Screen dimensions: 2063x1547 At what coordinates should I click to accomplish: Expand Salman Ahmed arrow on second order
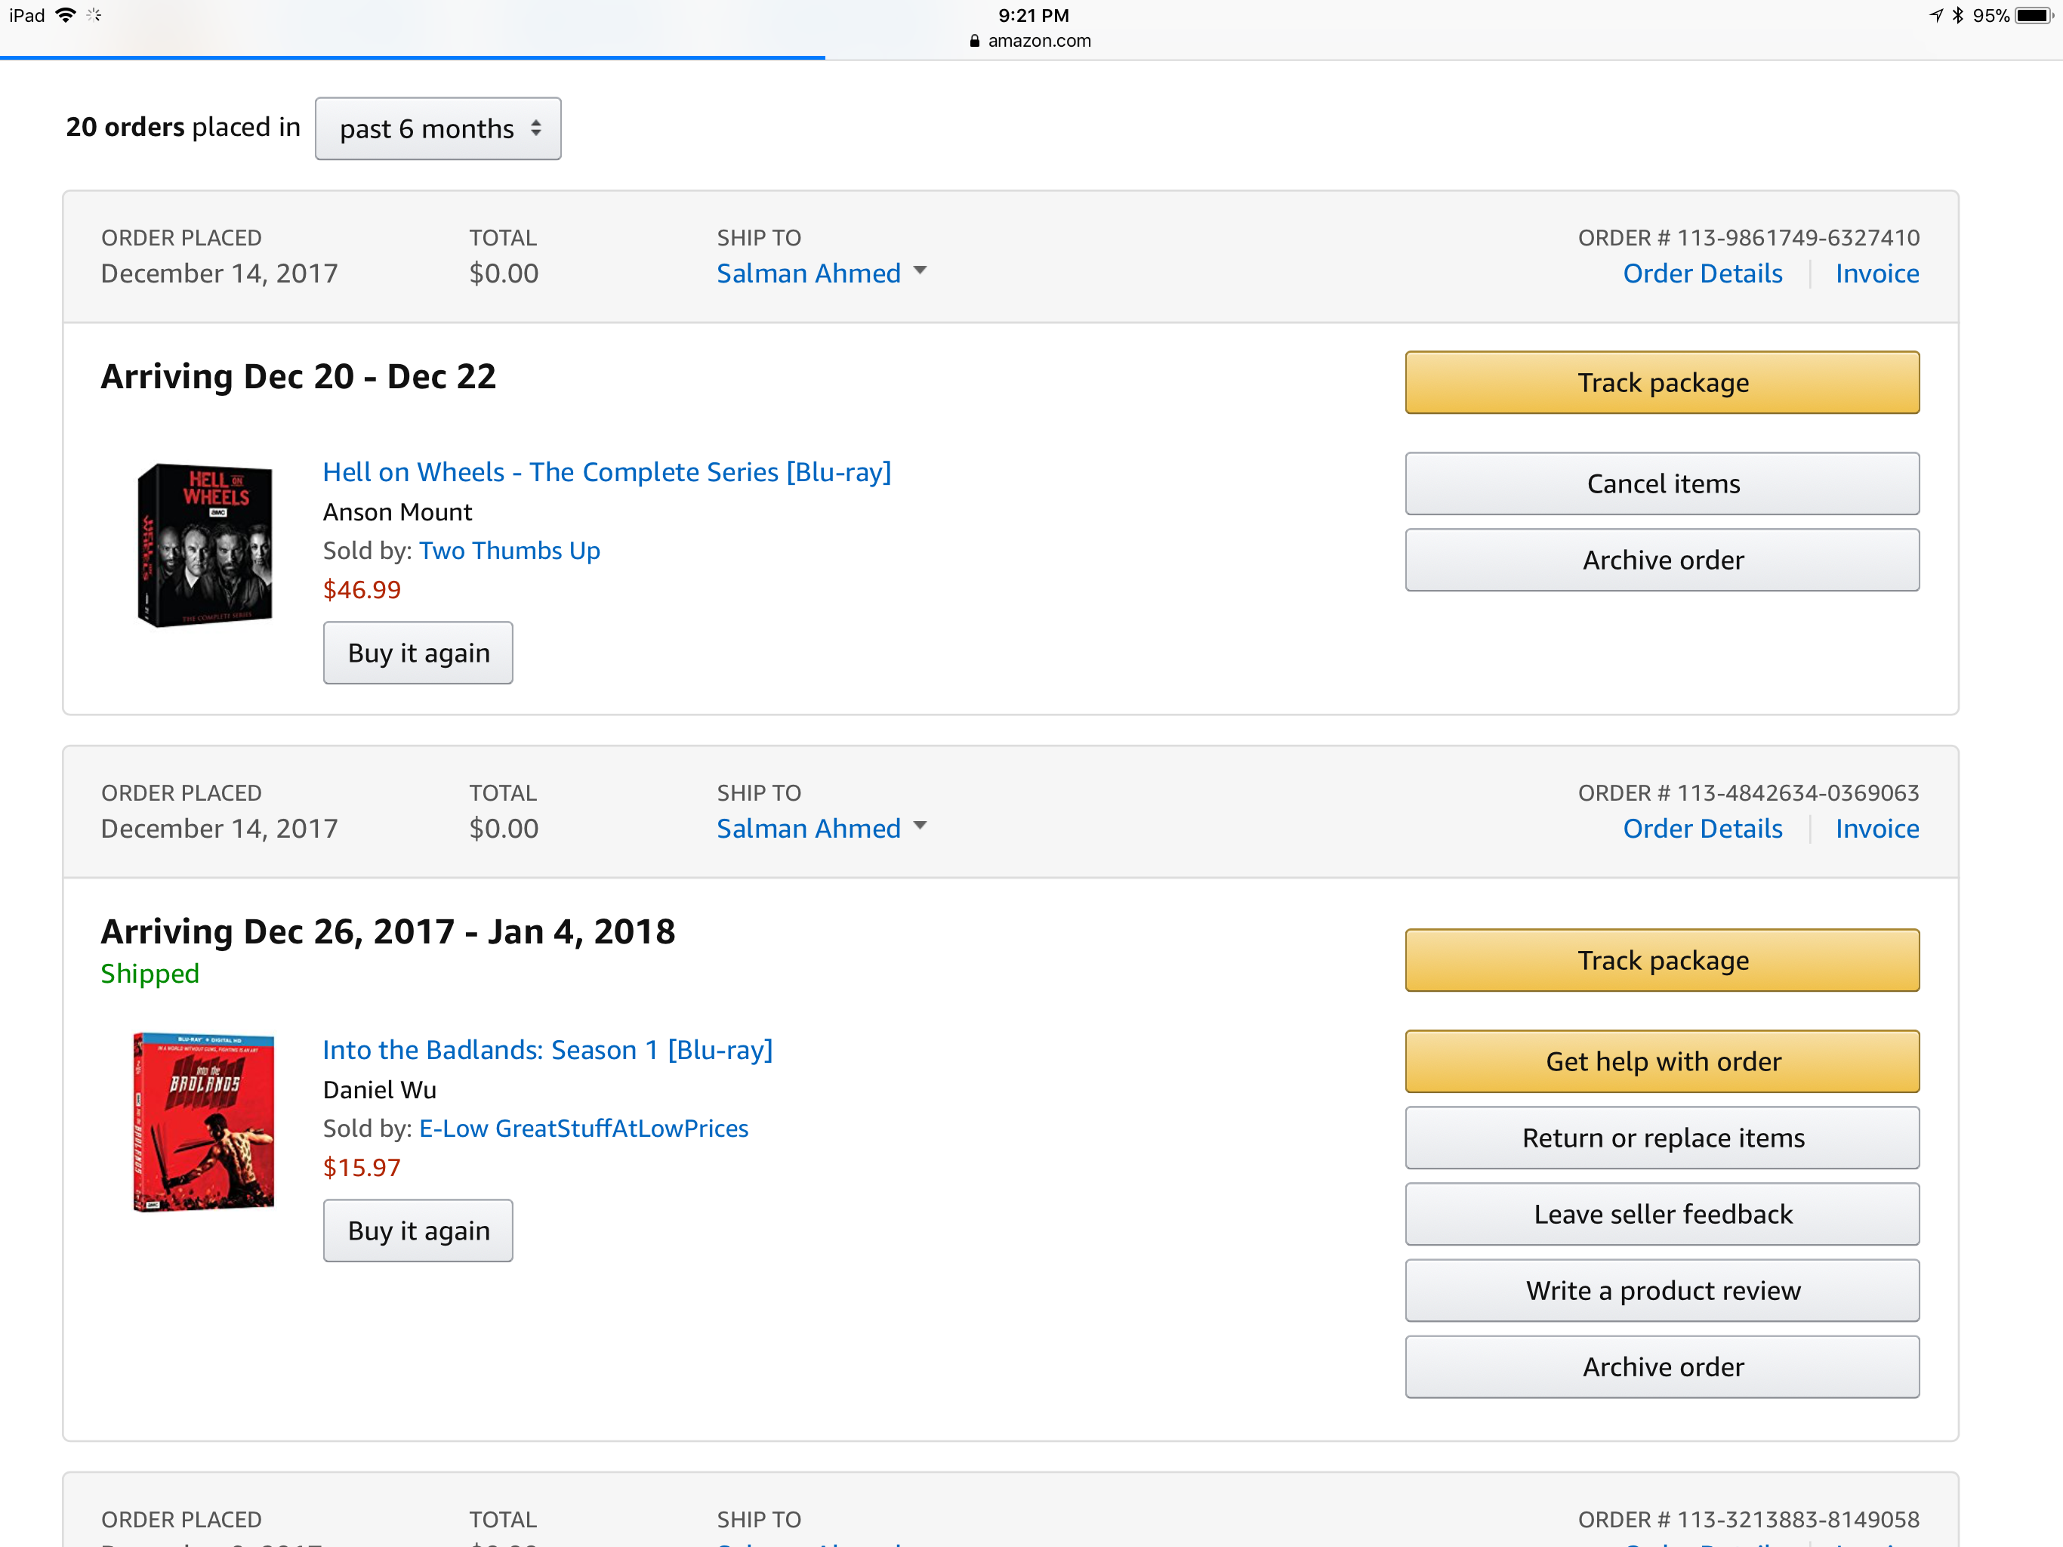[920, 826]
